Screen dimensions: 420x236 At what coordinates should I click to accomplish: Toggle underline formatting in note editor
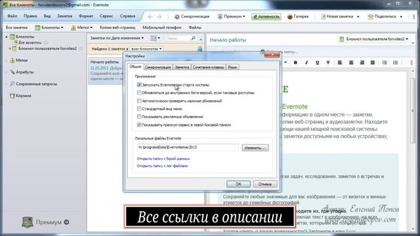coord(318,63)
